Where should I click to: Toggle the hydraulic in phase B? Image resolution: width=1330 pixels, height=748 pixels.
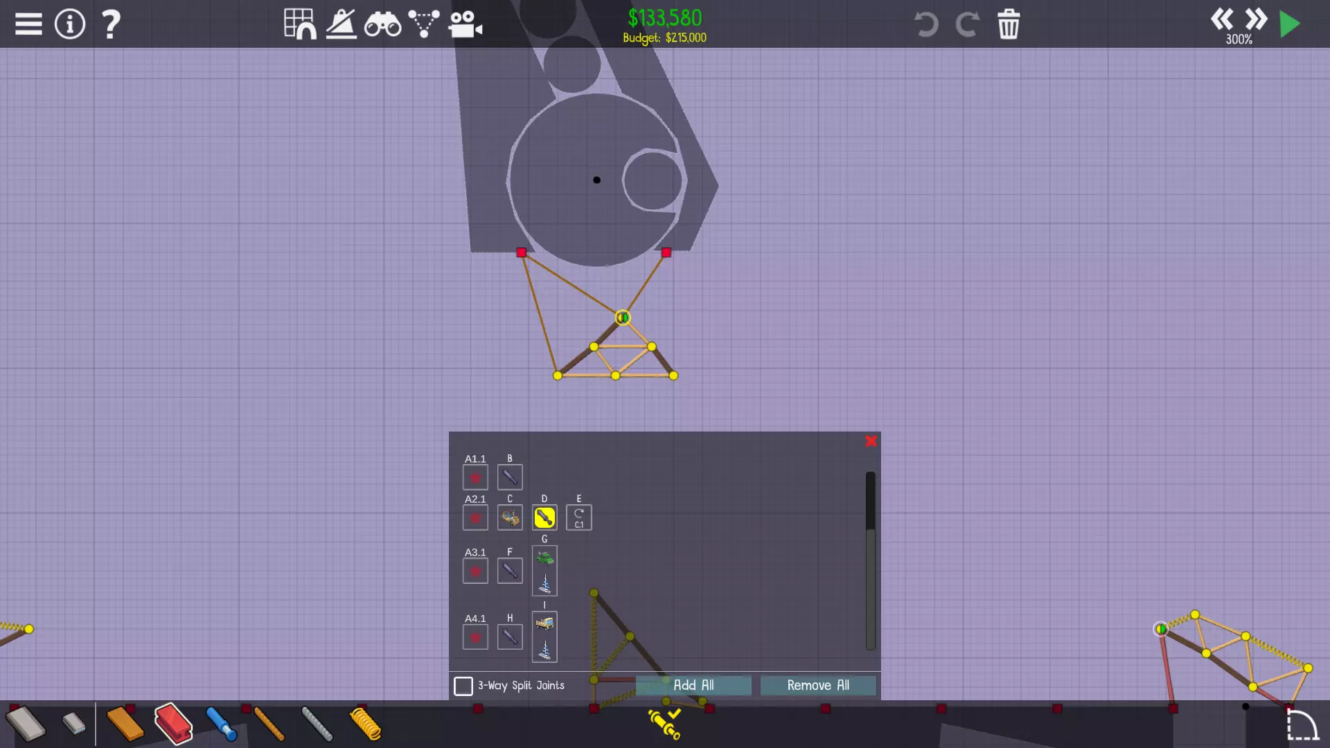click(510, 477)
